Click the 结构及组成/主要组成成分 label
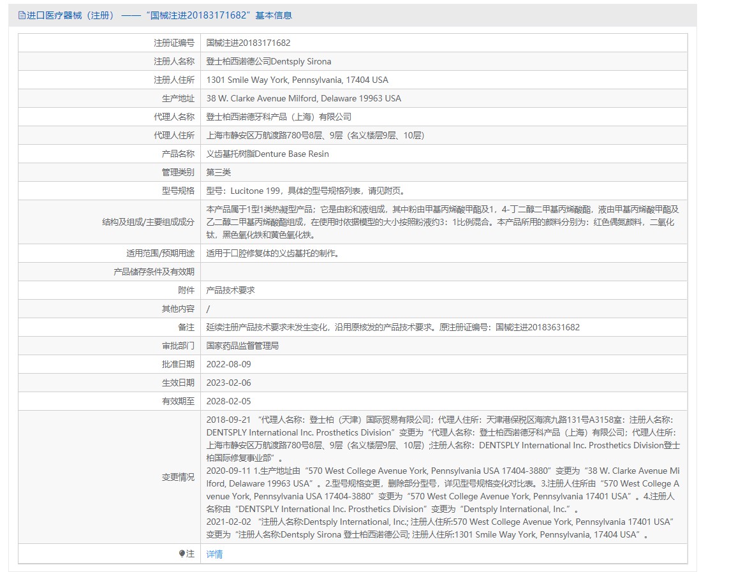 coord(149,222)
